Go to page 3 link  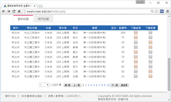[88, 85]
